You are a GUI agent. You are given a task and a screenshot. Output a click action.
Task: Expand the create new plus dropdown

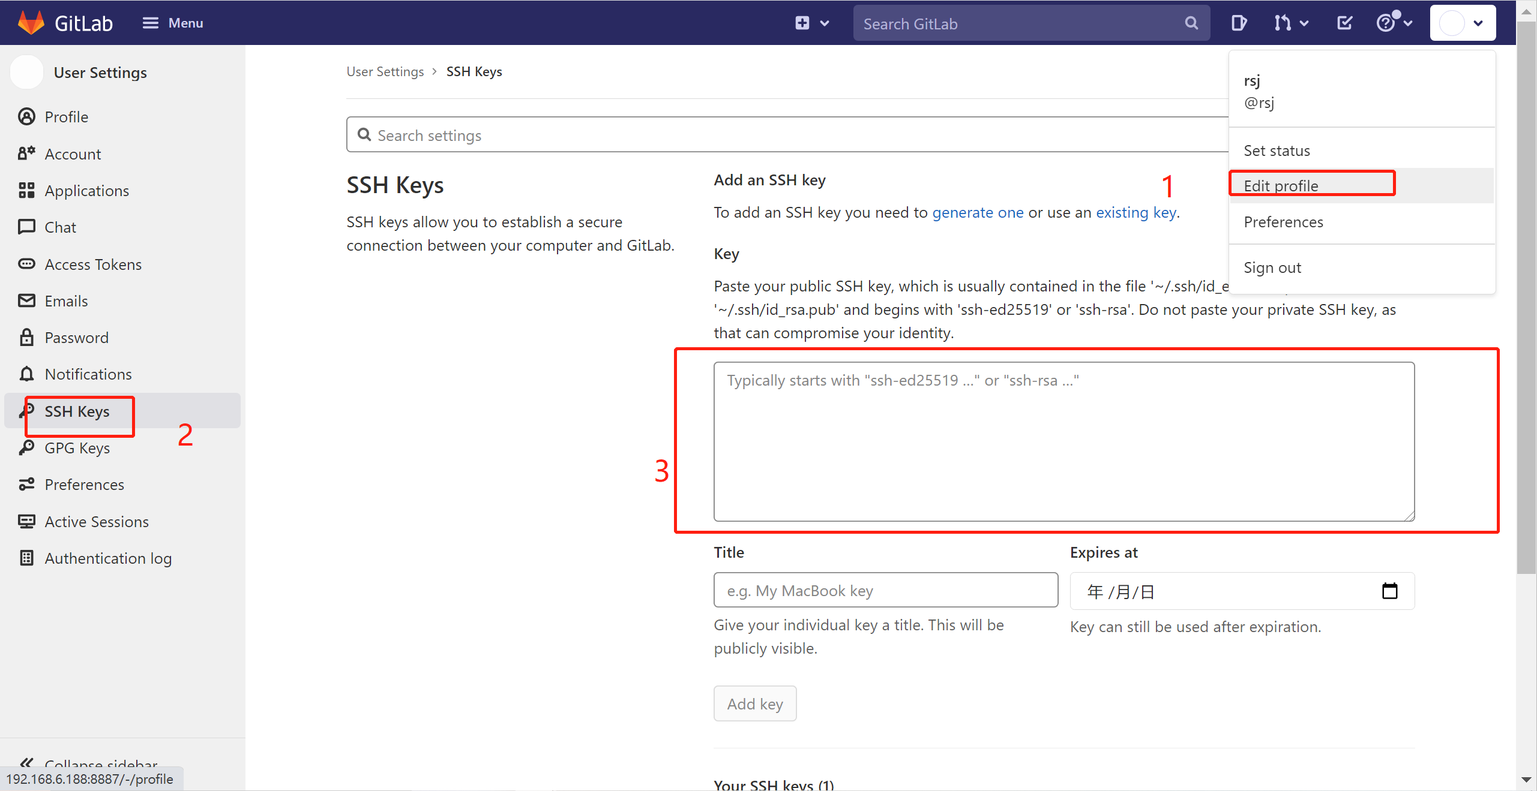tap(811, 23)
